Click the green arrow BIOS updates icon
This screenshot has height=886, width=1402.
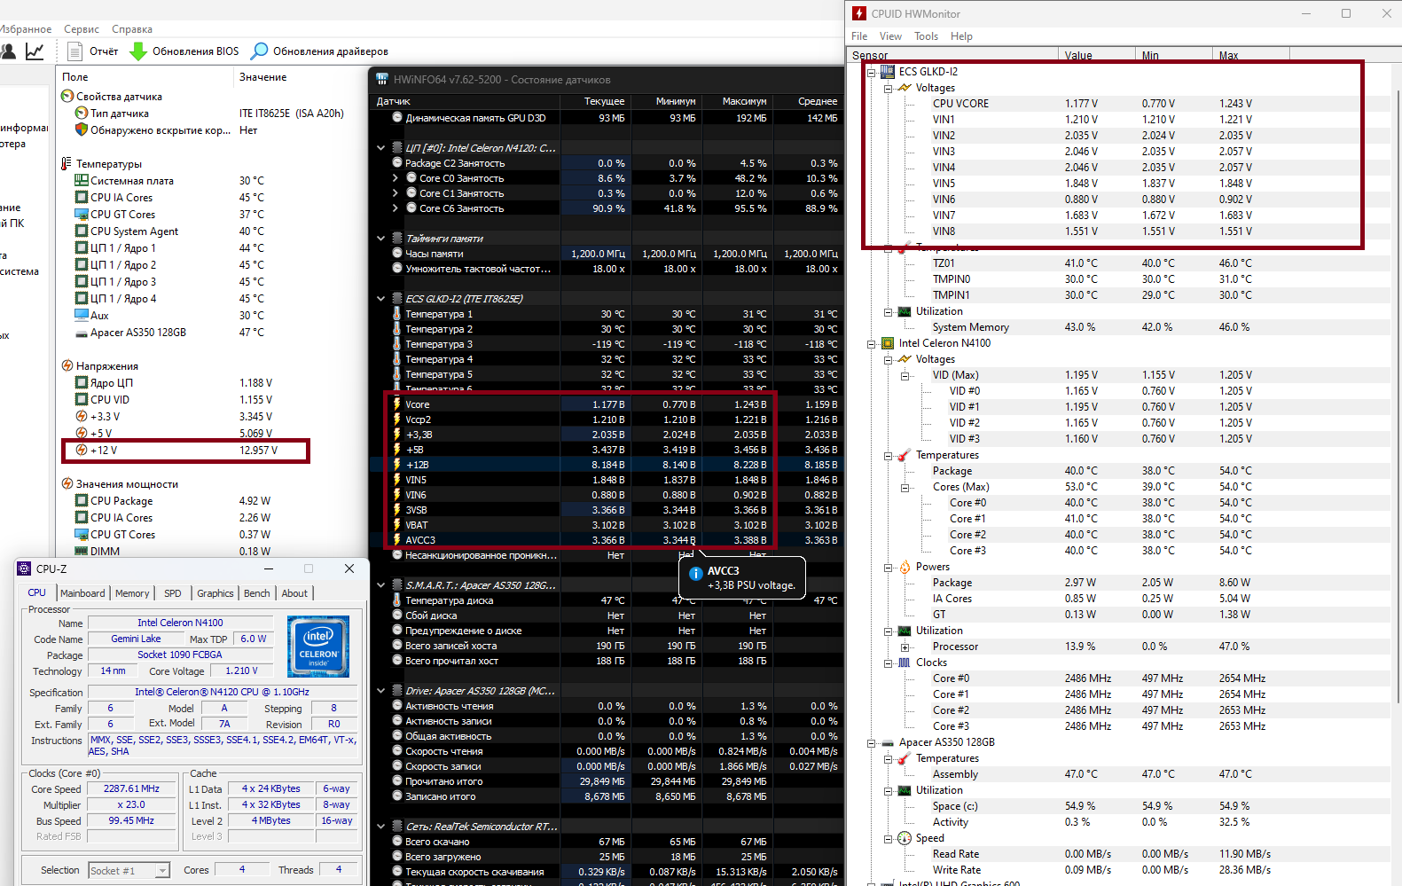138,51
